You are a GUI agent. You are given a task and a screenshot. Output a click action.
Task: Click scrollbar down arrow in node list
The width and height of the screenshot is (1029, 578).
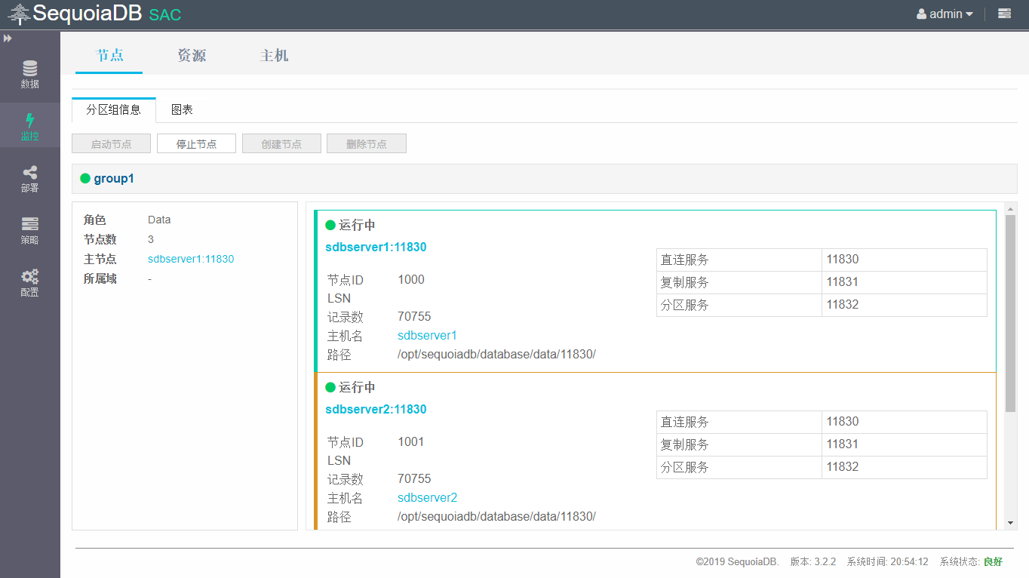1011,522
